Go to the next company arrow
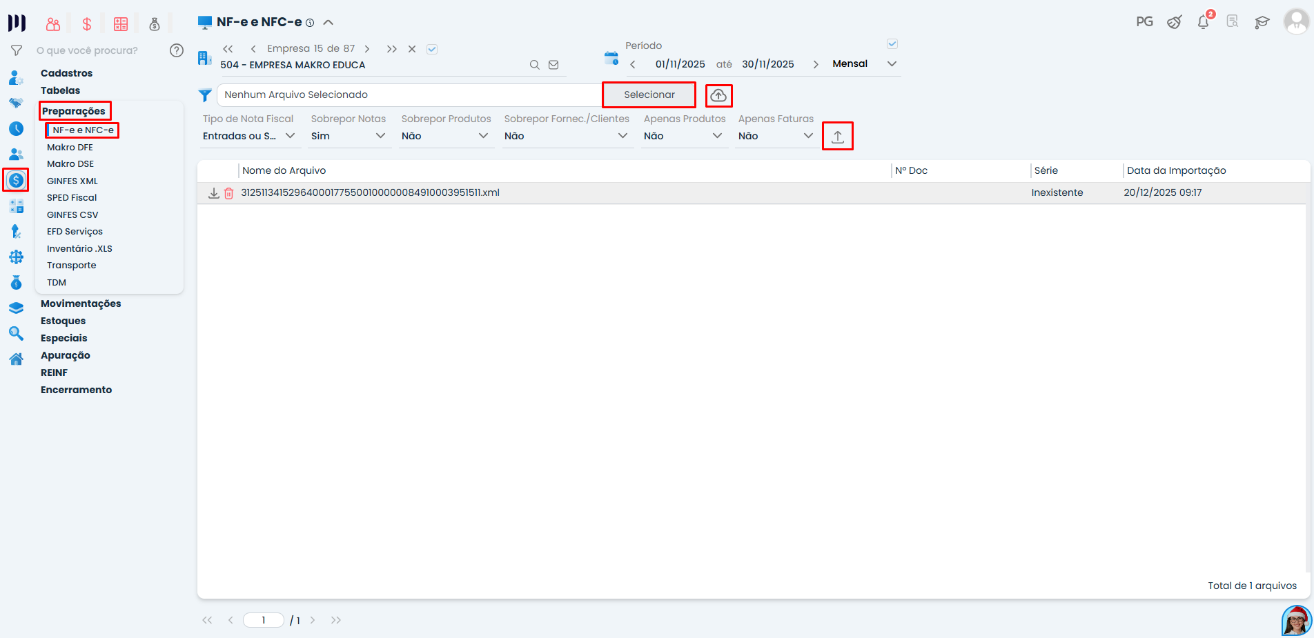This screenshot has width=1314, height=638. pyautogui.click(x=367, y=49)
